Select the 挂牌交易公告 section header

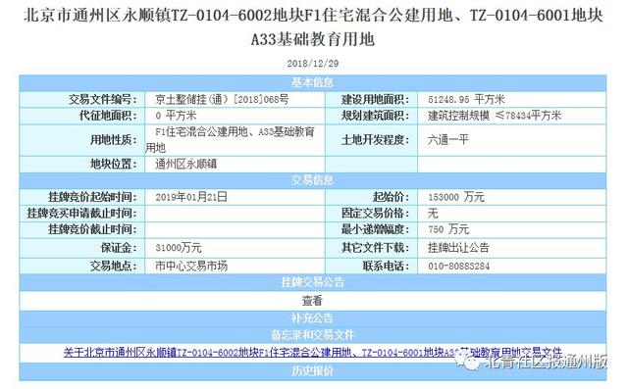pos(312,282)
